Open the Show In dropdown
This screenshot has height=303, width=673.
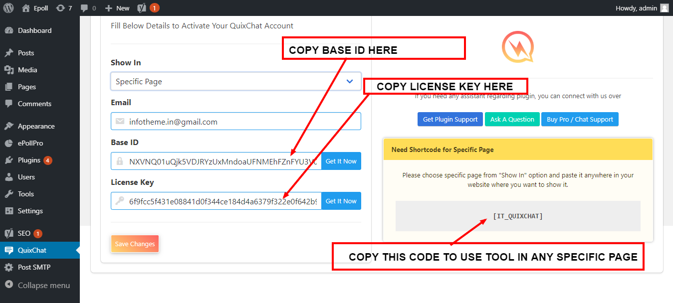(236, 81)
